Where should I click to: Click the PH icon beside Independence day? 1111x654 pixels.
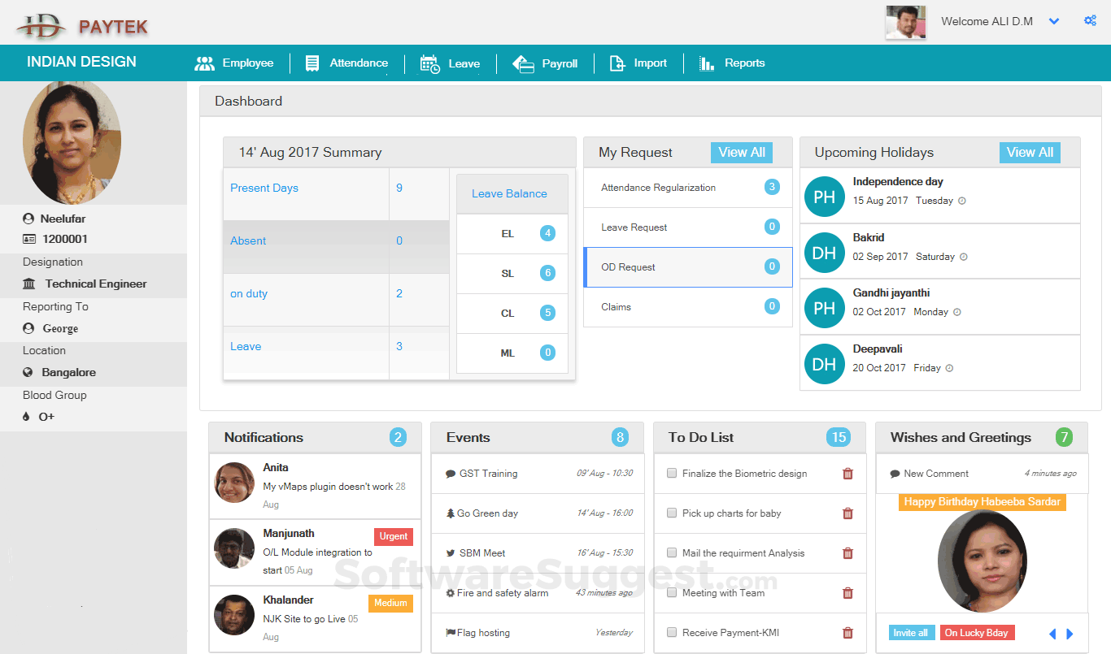pos(824,196)
